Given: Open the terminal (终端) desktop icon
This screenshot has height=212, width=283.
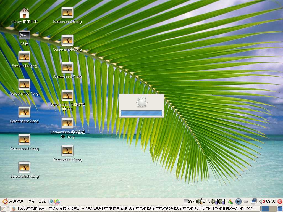Looking at the screenshot, I should pyautogui.click(x=24, y=35).
